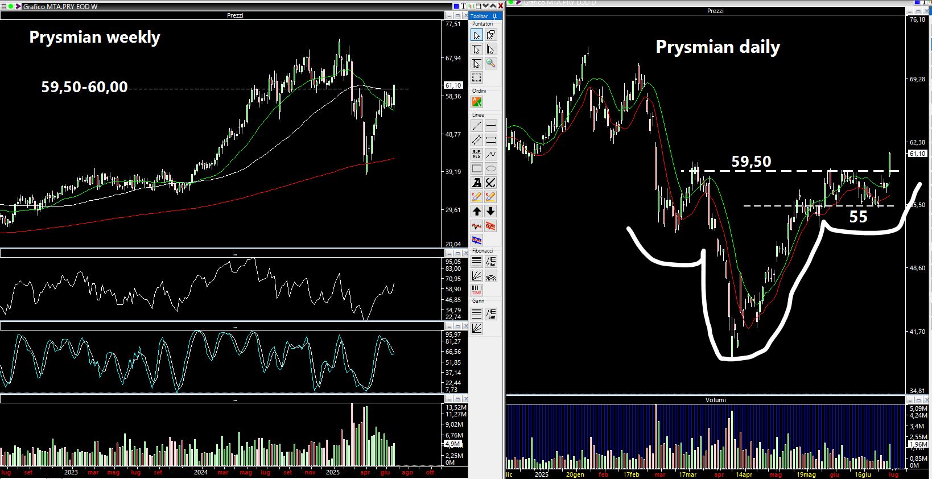Click the blue square color icon in title bar
This screenshot has width=932, height=479.
pyautogui.click(x=456, y=6)
